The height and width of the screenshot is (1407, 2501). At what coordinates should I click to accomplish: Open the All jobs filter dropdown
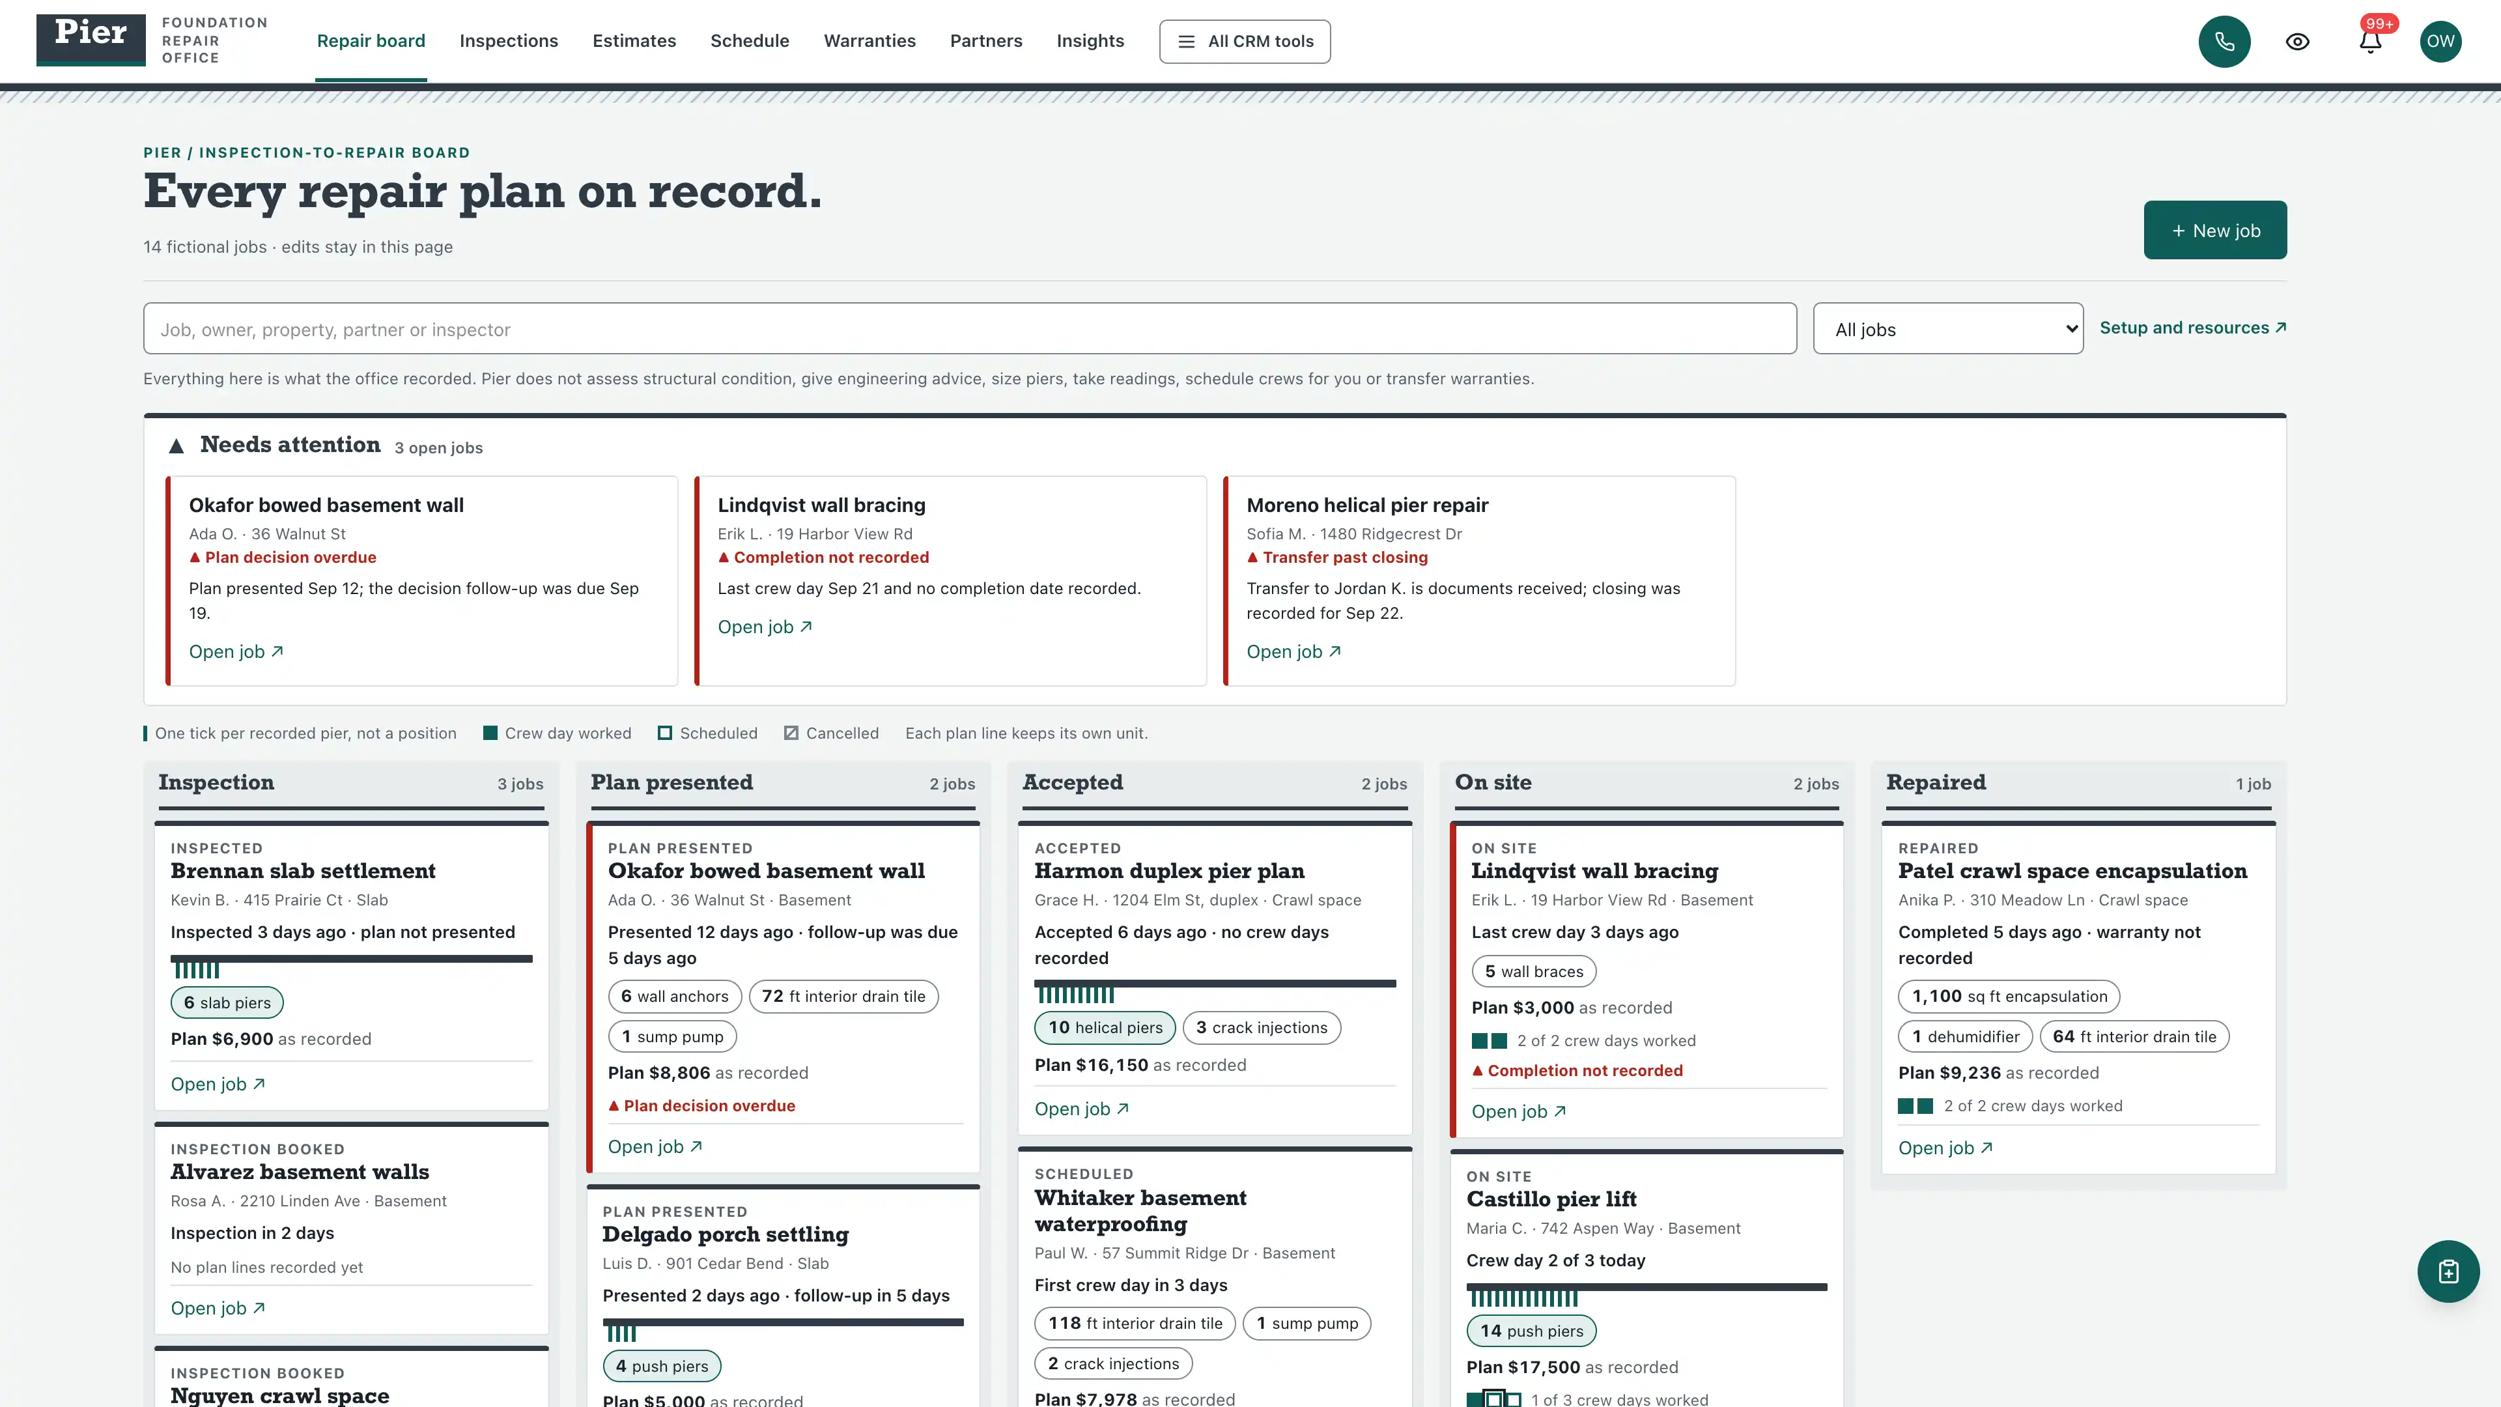click(1947, 329)
